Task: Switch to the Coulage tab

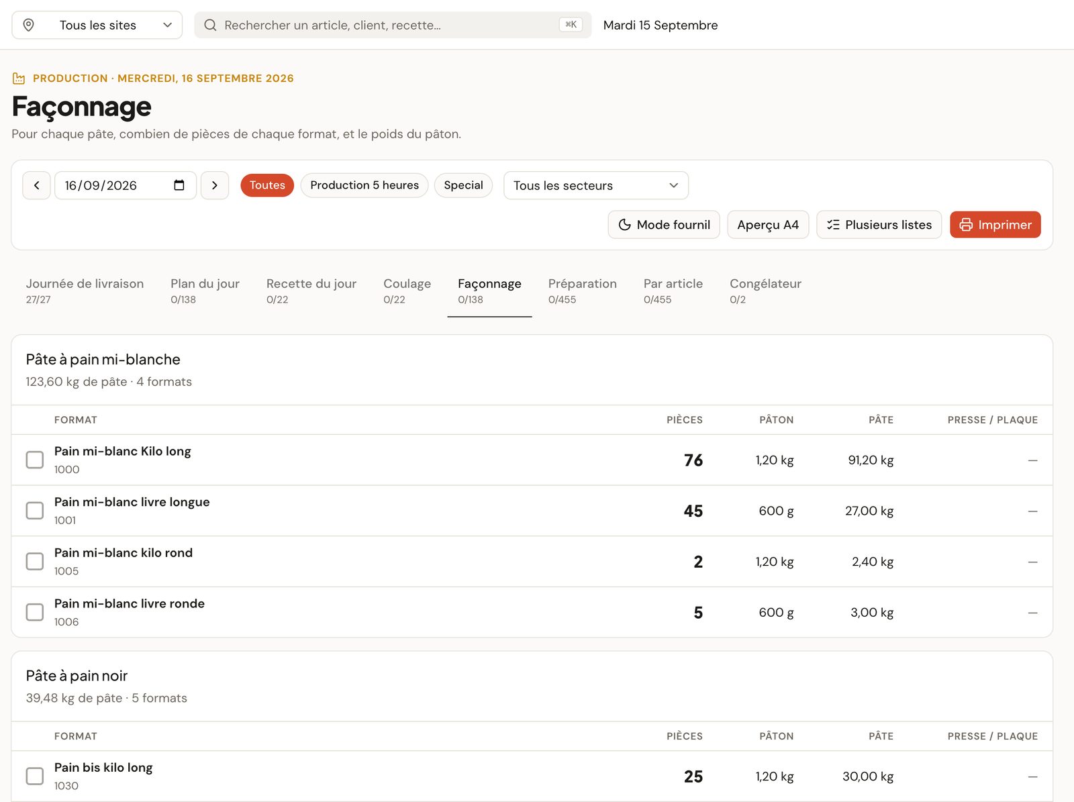Action: [x=407, y=291]
